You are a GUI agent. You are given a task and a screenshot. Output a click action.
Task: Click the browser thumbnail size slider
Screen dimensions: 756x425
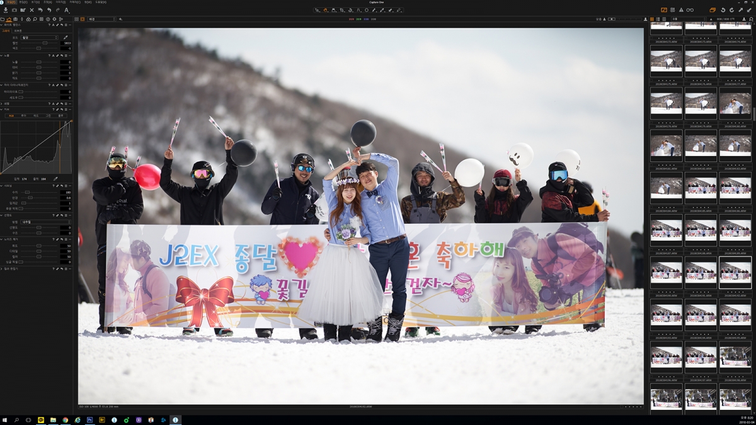click(x=626, y=19)
